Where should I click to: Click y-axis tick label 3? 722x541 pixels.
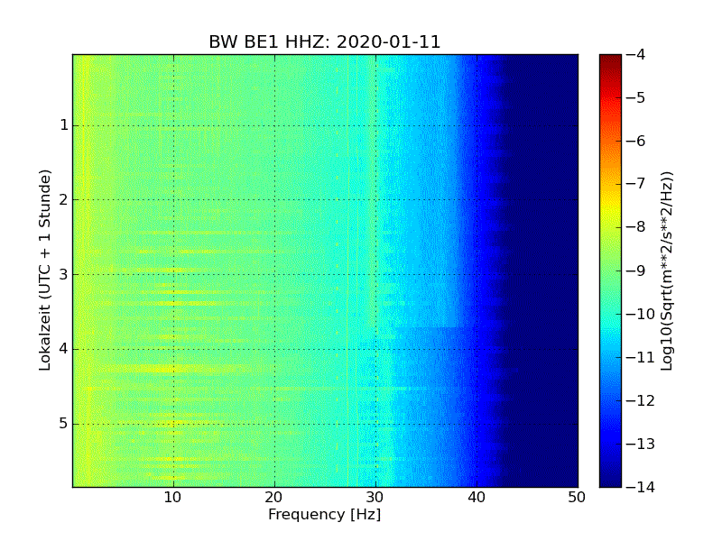[64, 275]
